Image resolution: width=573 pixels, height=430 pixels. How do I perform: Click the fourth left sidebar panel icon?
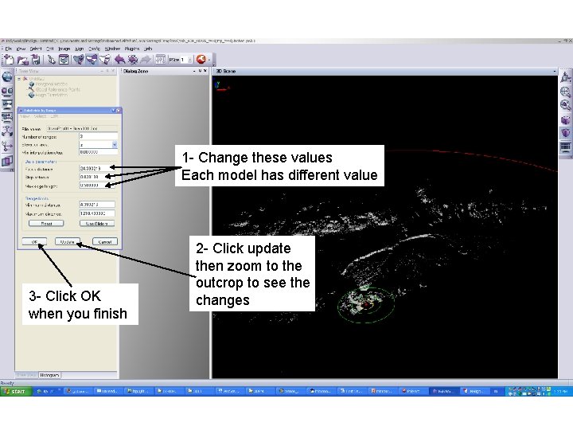(7, 117)
